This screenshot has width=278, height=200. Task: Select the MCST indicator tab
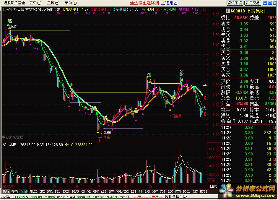coord(204,191)
